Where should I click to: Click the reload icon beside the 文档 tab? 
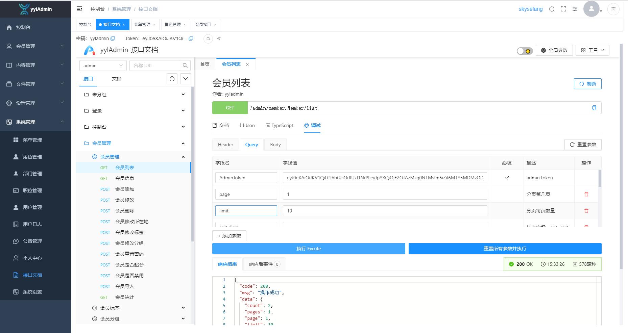[x=172, y=79]
